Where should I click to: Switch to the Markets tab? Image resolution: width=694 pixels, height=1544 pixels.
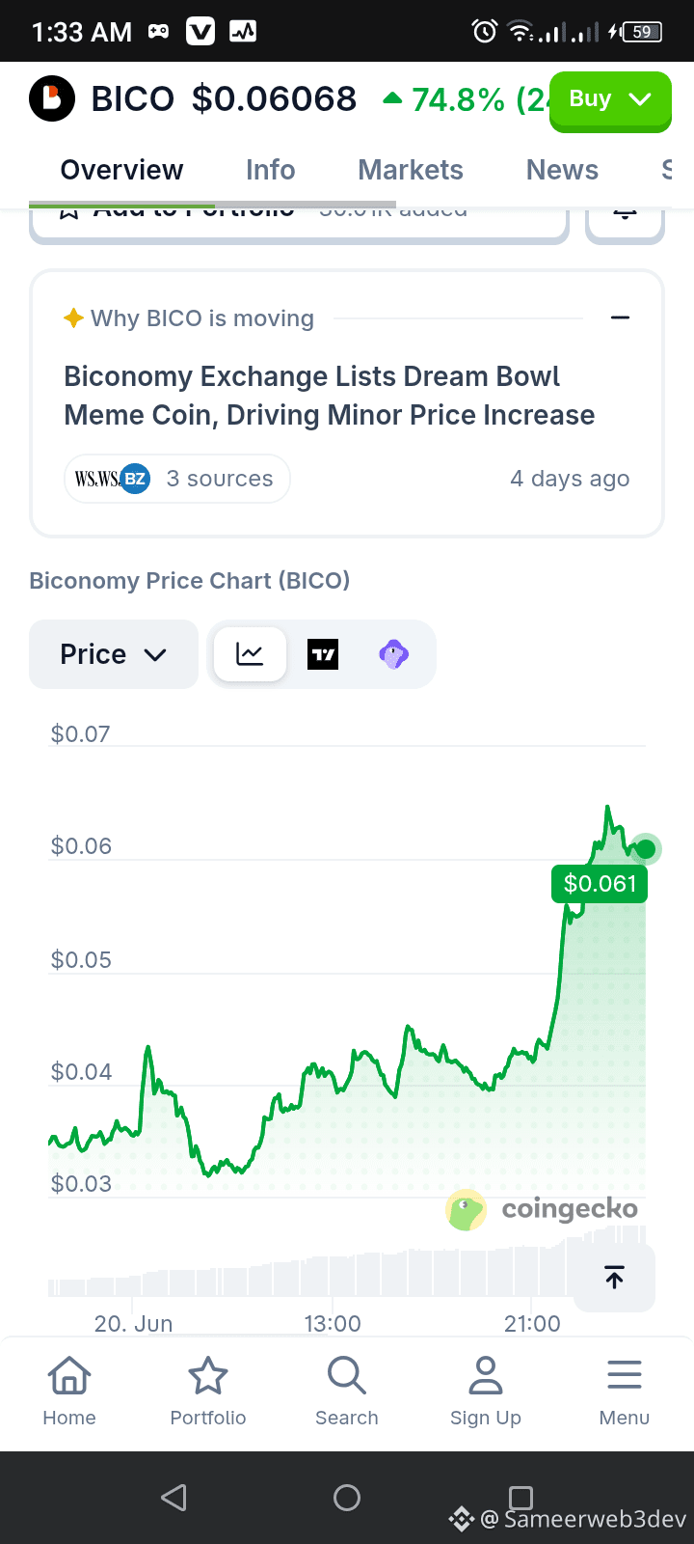(x=411, y=170)
